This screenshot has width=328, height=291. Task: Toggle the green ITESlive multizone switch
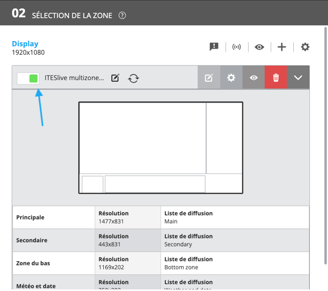(x=28, y=78)
